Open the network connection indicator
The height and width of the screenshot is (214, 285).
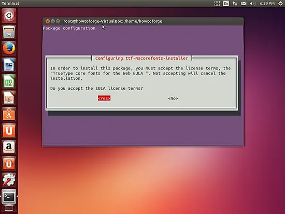coord(235,4)
